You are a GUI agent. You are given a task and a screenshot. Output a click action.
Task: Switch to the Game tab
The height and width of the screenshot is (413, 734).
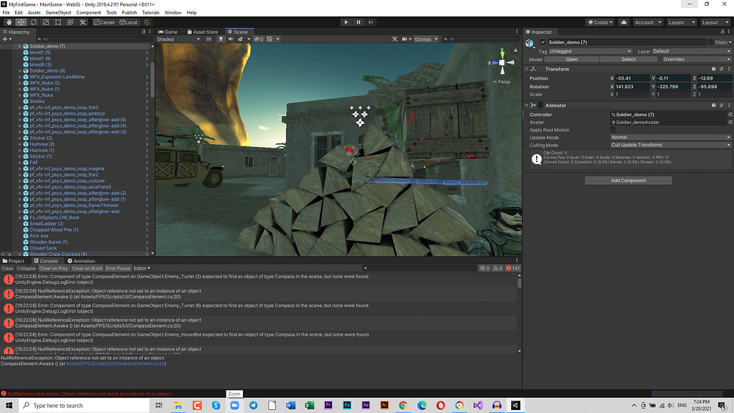click(170, 32)
